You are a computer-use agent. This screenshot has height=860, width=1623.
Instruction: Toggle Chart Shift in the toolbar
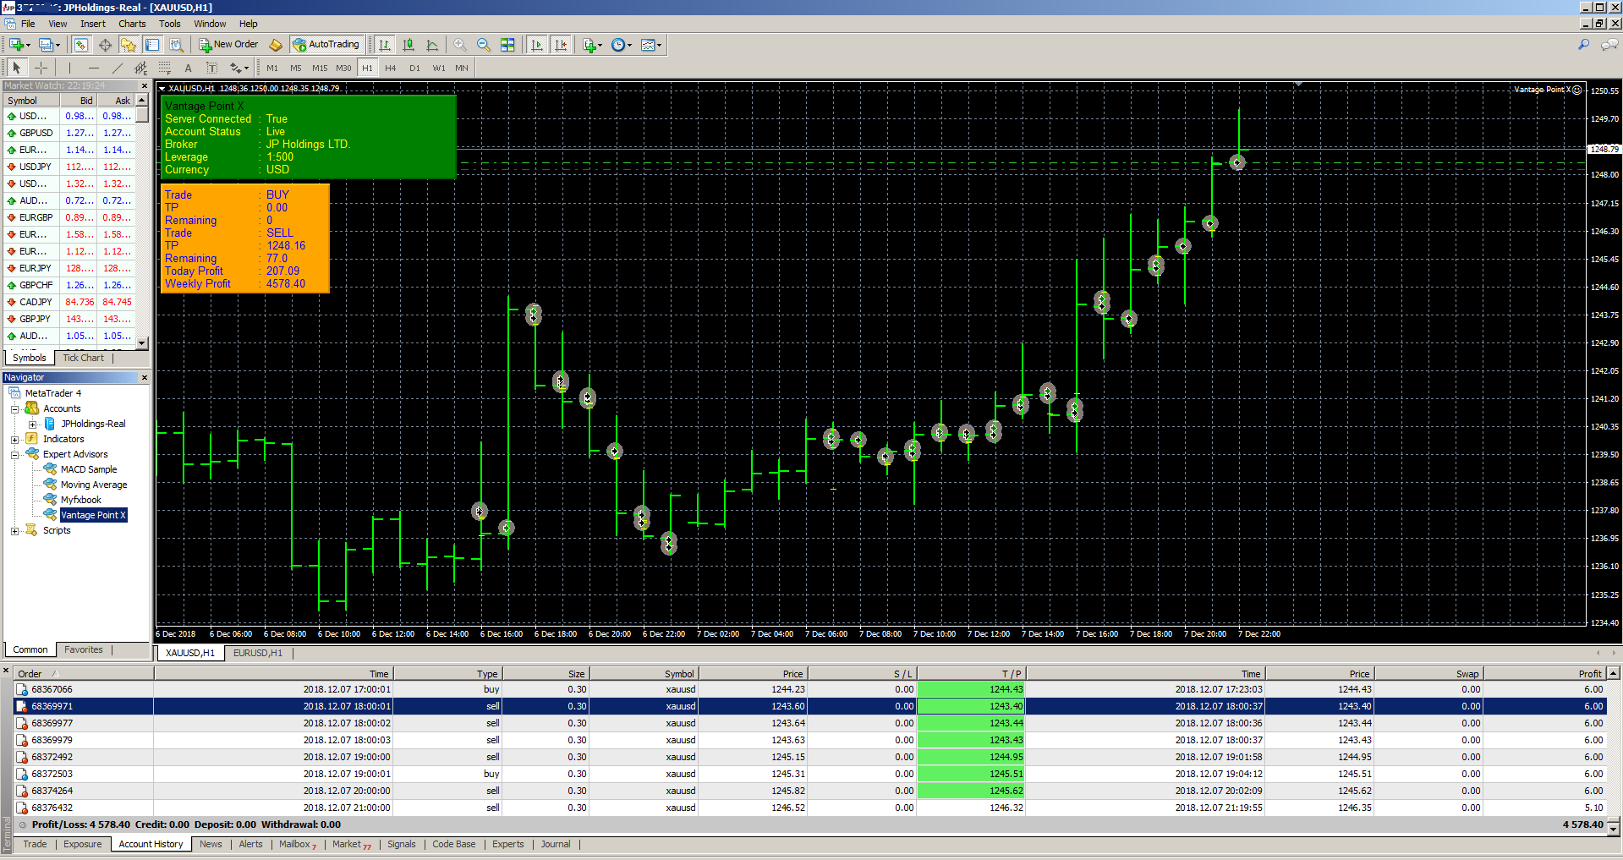pos(561,45)
